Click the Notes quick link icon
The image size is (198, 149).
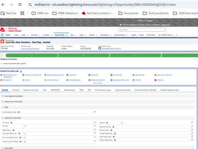[x=155, y=80]
